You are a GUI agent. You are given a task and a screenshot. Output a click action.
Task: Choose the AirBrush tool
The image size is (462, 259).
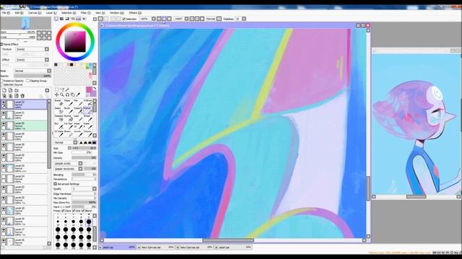click(87, 102)
